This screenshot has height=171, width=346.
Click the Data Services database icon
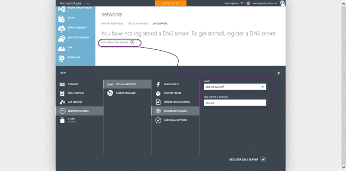point(62,93)
